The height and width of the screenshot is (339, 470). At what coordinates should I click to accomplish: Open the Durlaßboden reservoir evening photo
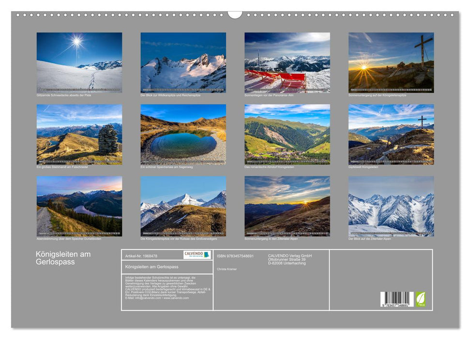(x=79, y=206)
